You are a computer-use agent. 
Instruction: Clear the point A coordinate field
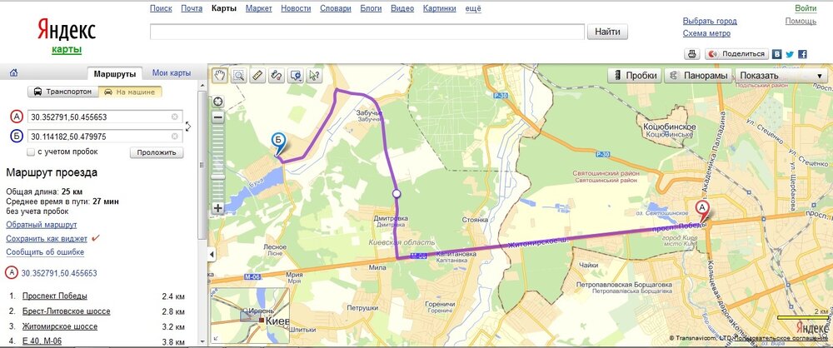[175, 117]
